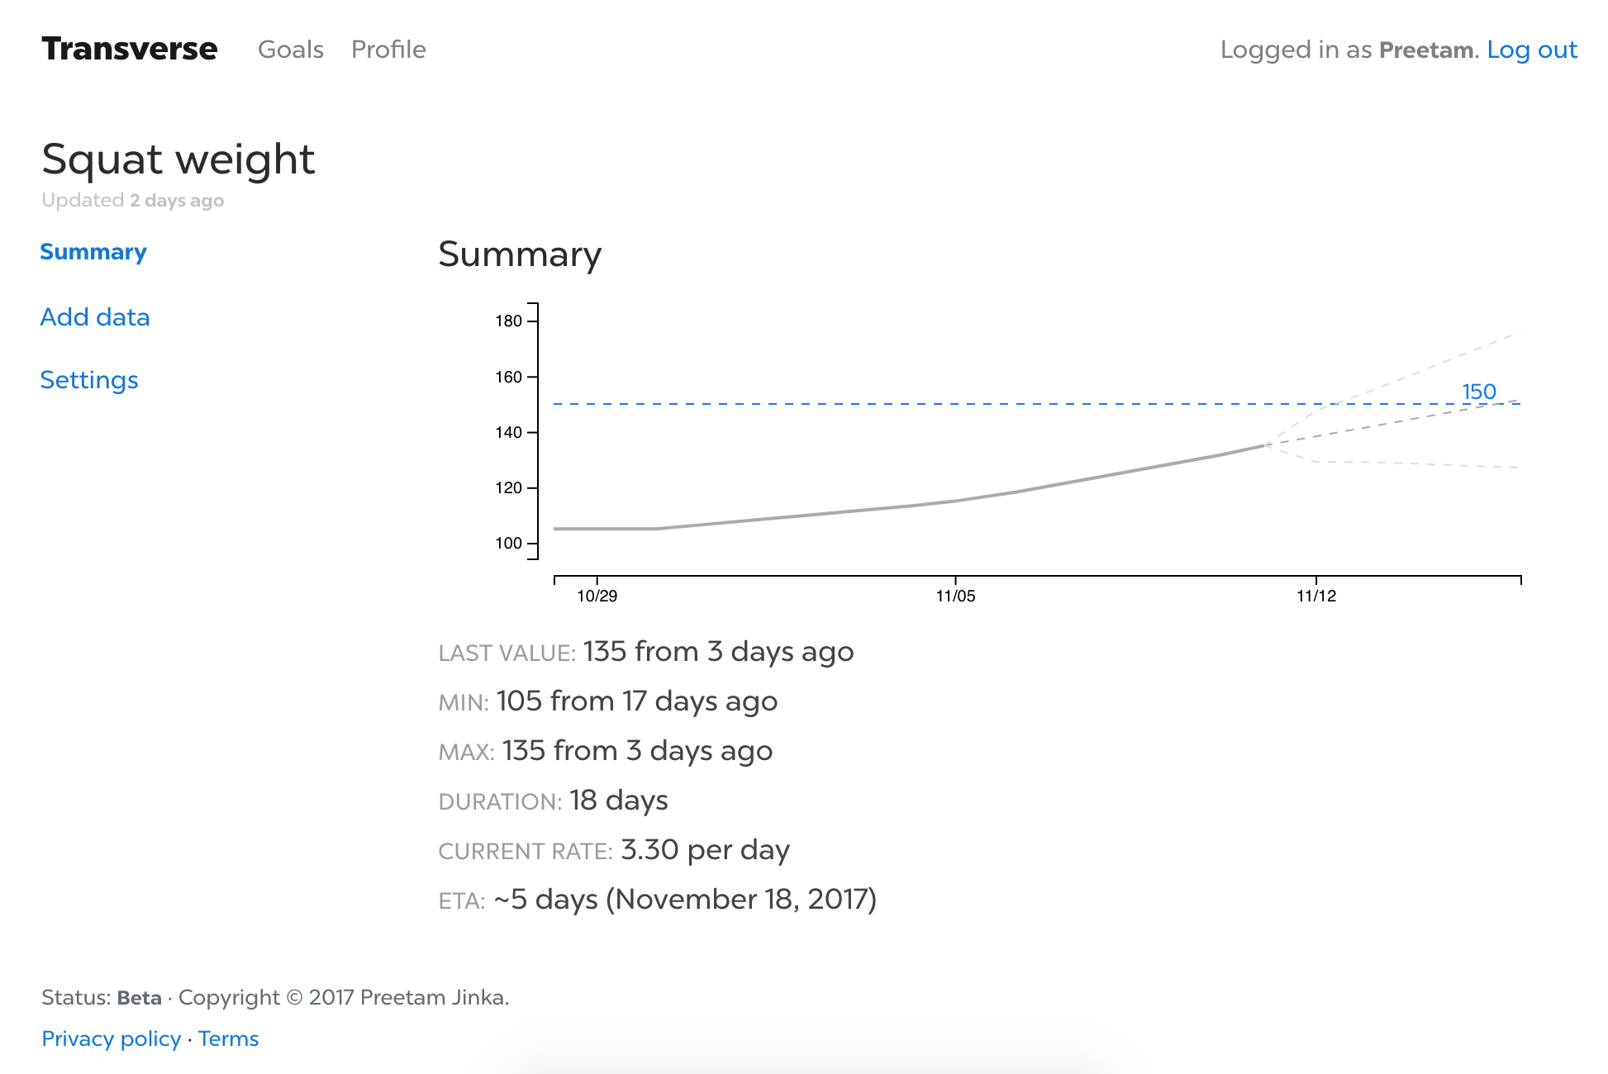Open the Terms link
The image size is (1608, 1074).
coord(228,1038)
